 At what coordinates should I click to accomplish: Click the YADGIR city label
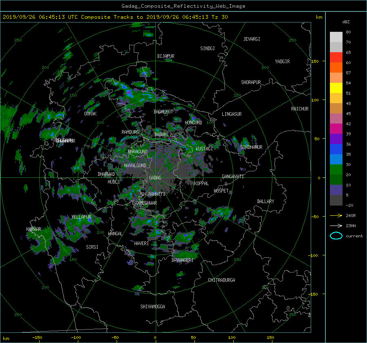tap(282, 62)
